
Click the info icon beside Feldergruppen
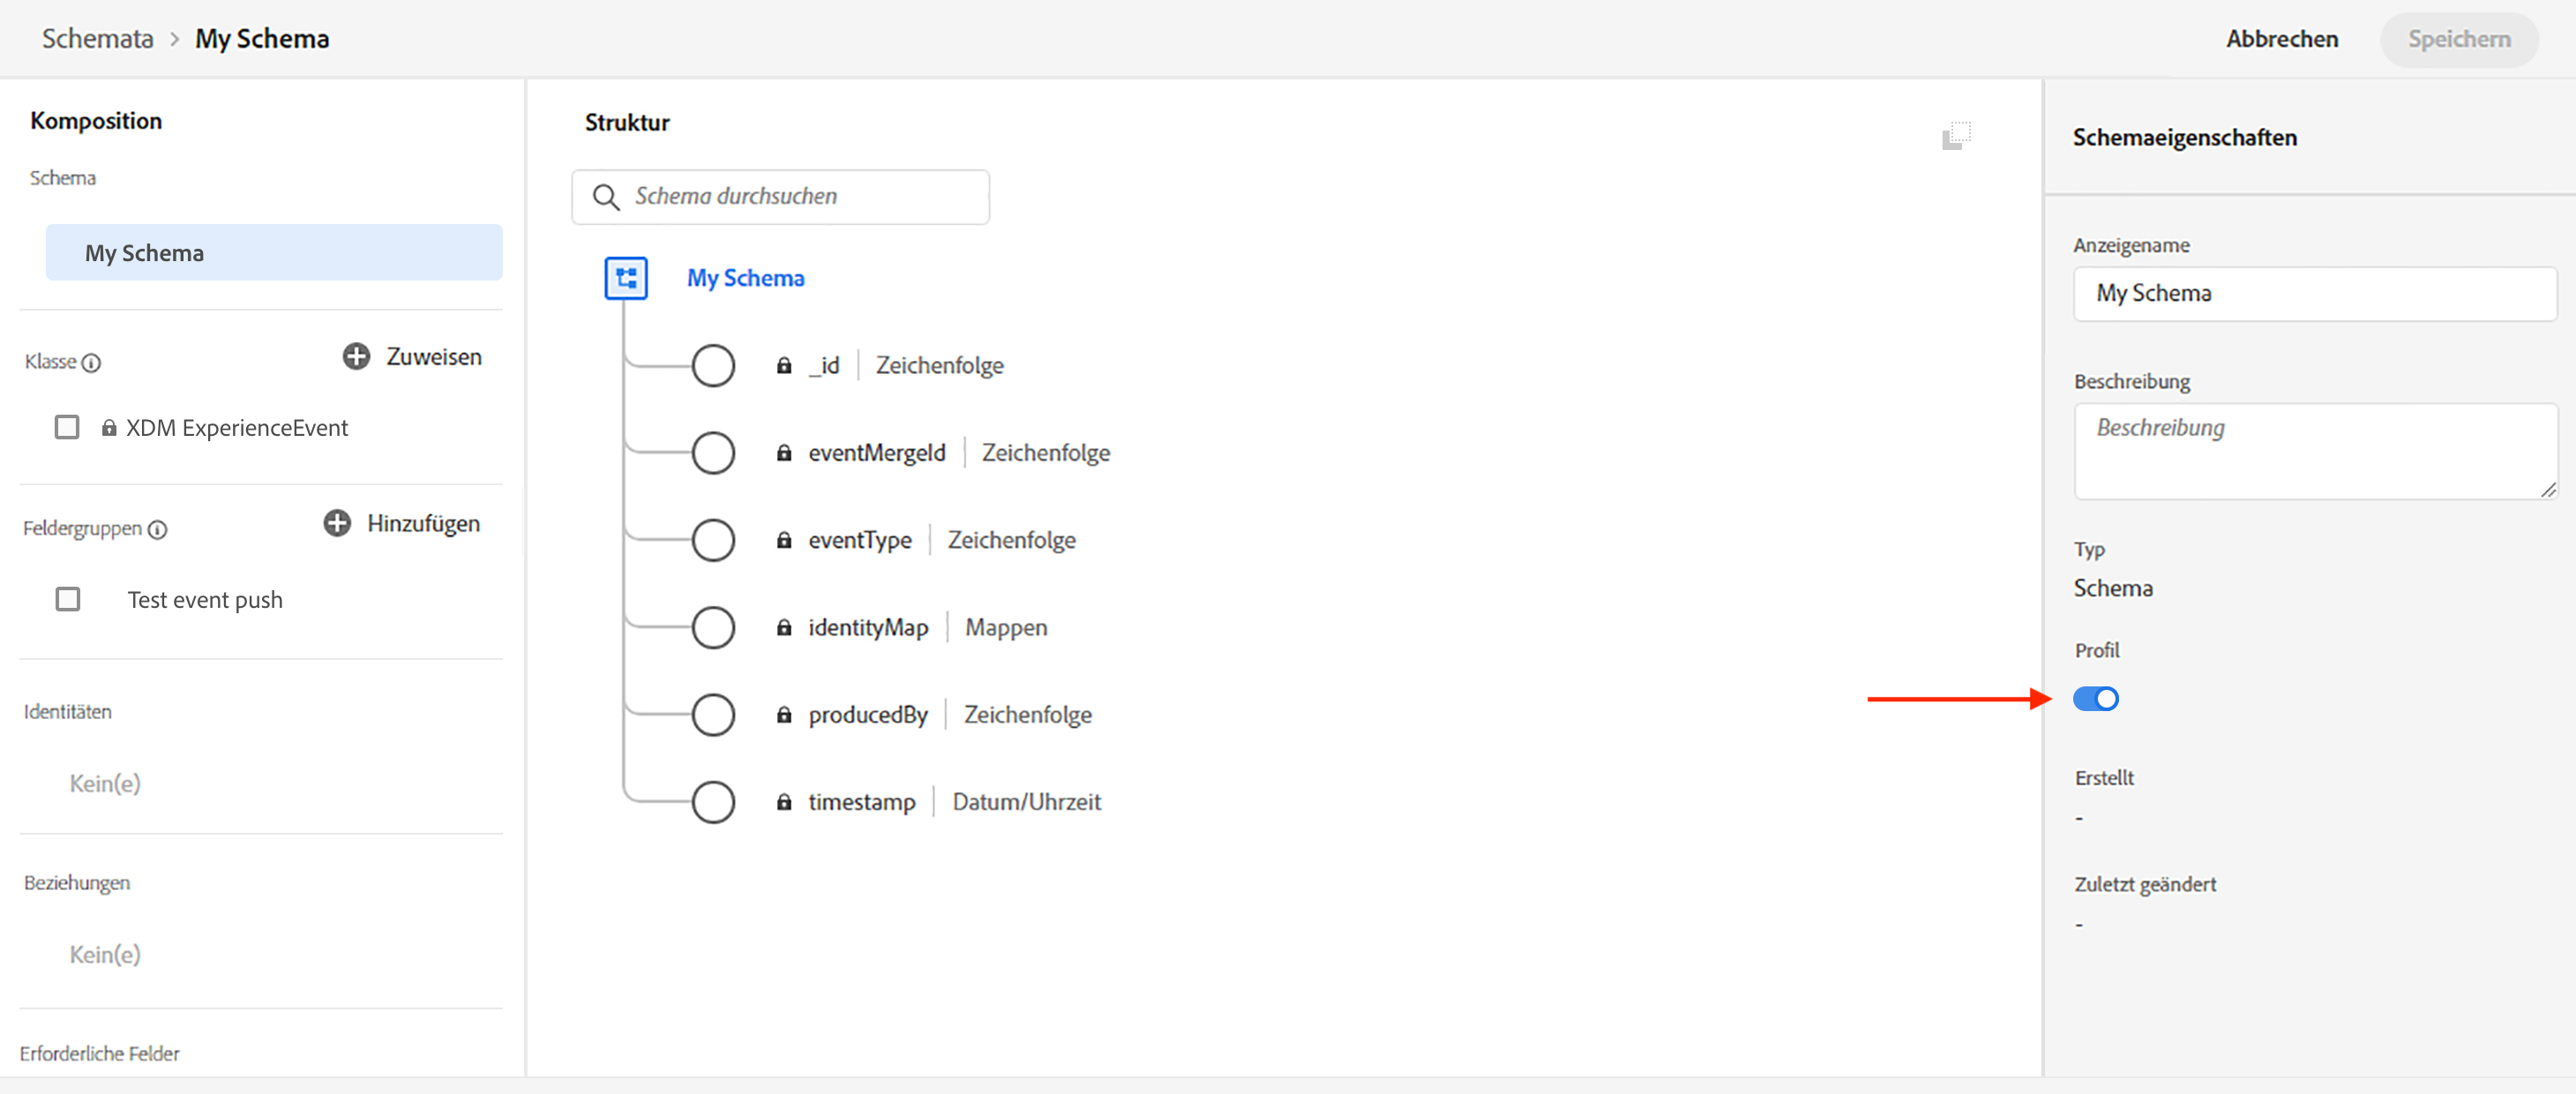click(157, 529)
